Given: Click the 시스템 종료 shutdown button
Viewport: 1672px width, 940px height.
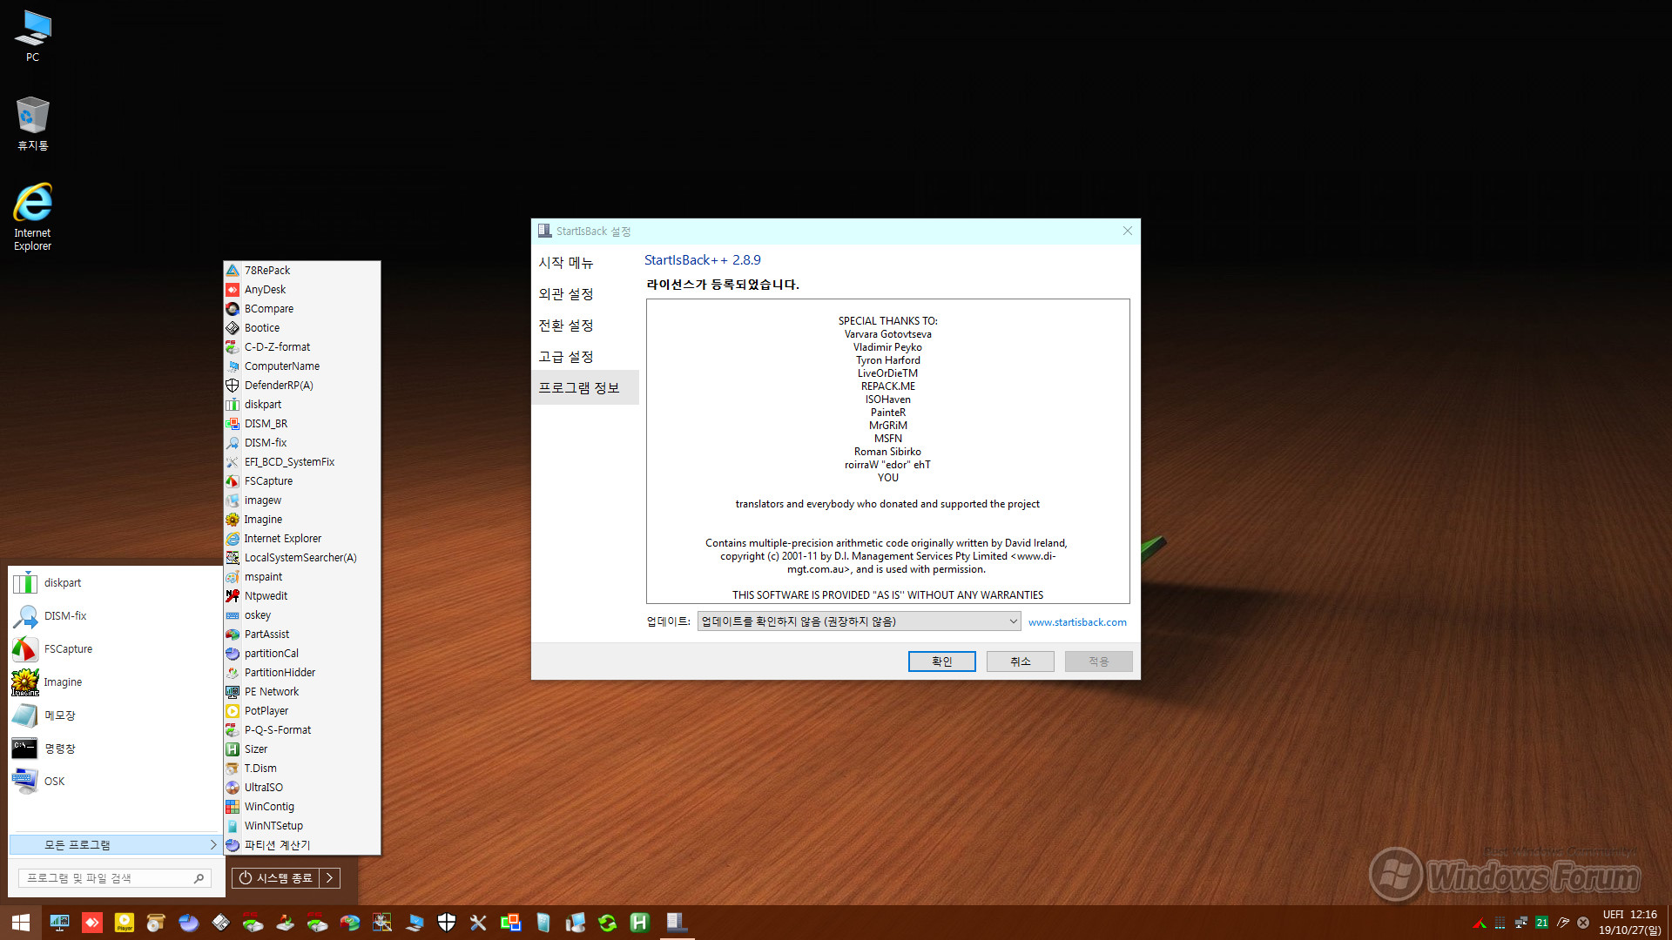Looking at the screenshot, I should point(276,878).
